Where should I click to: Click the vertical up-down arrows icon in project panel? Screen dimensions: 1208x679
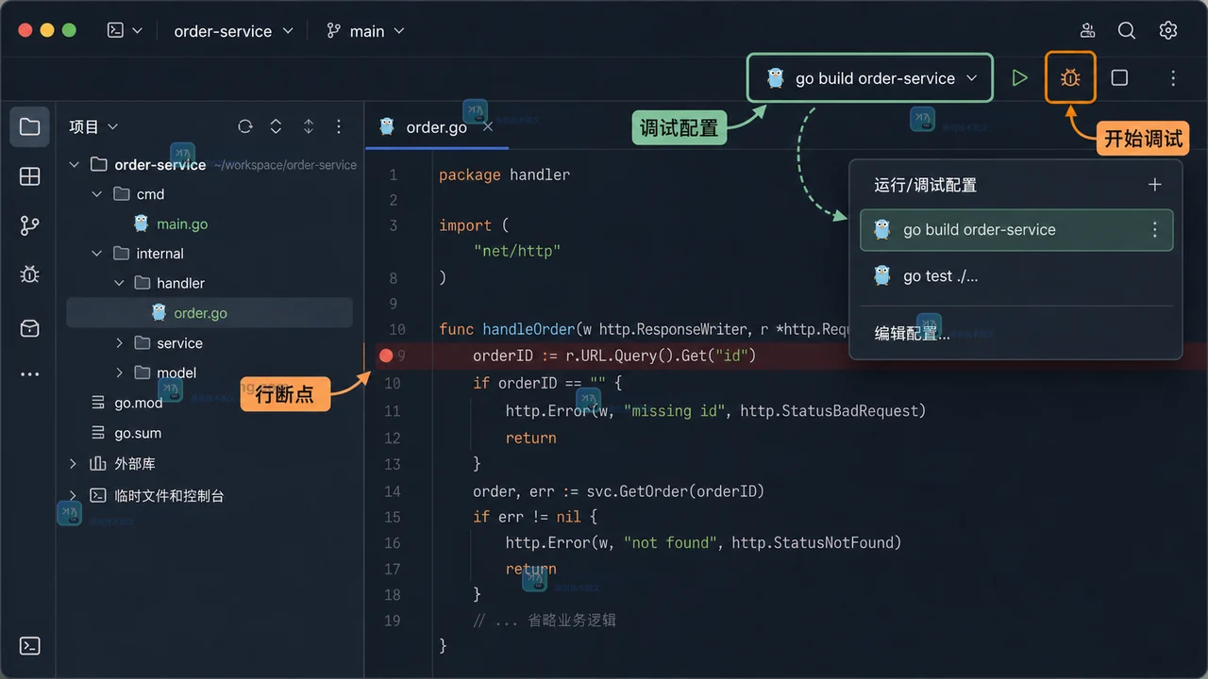point(309,126)
